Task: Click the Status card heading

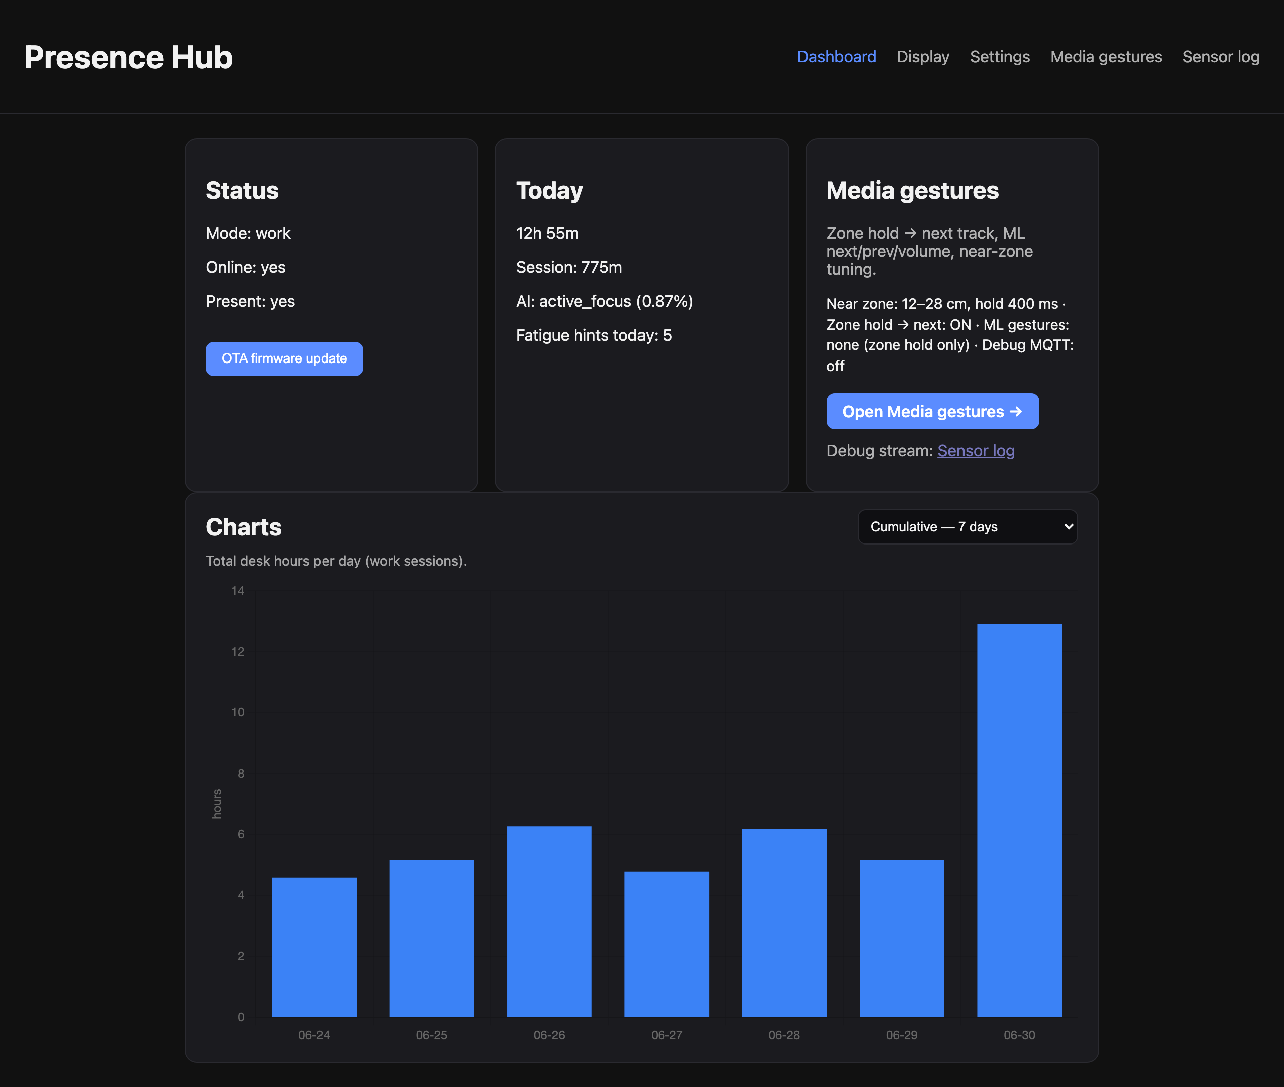Action: 242,191
